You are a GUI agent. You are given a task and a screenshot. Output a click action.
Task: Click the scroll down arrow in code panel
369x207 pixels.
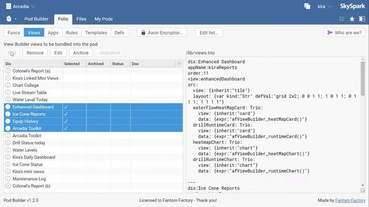[363, 185]
